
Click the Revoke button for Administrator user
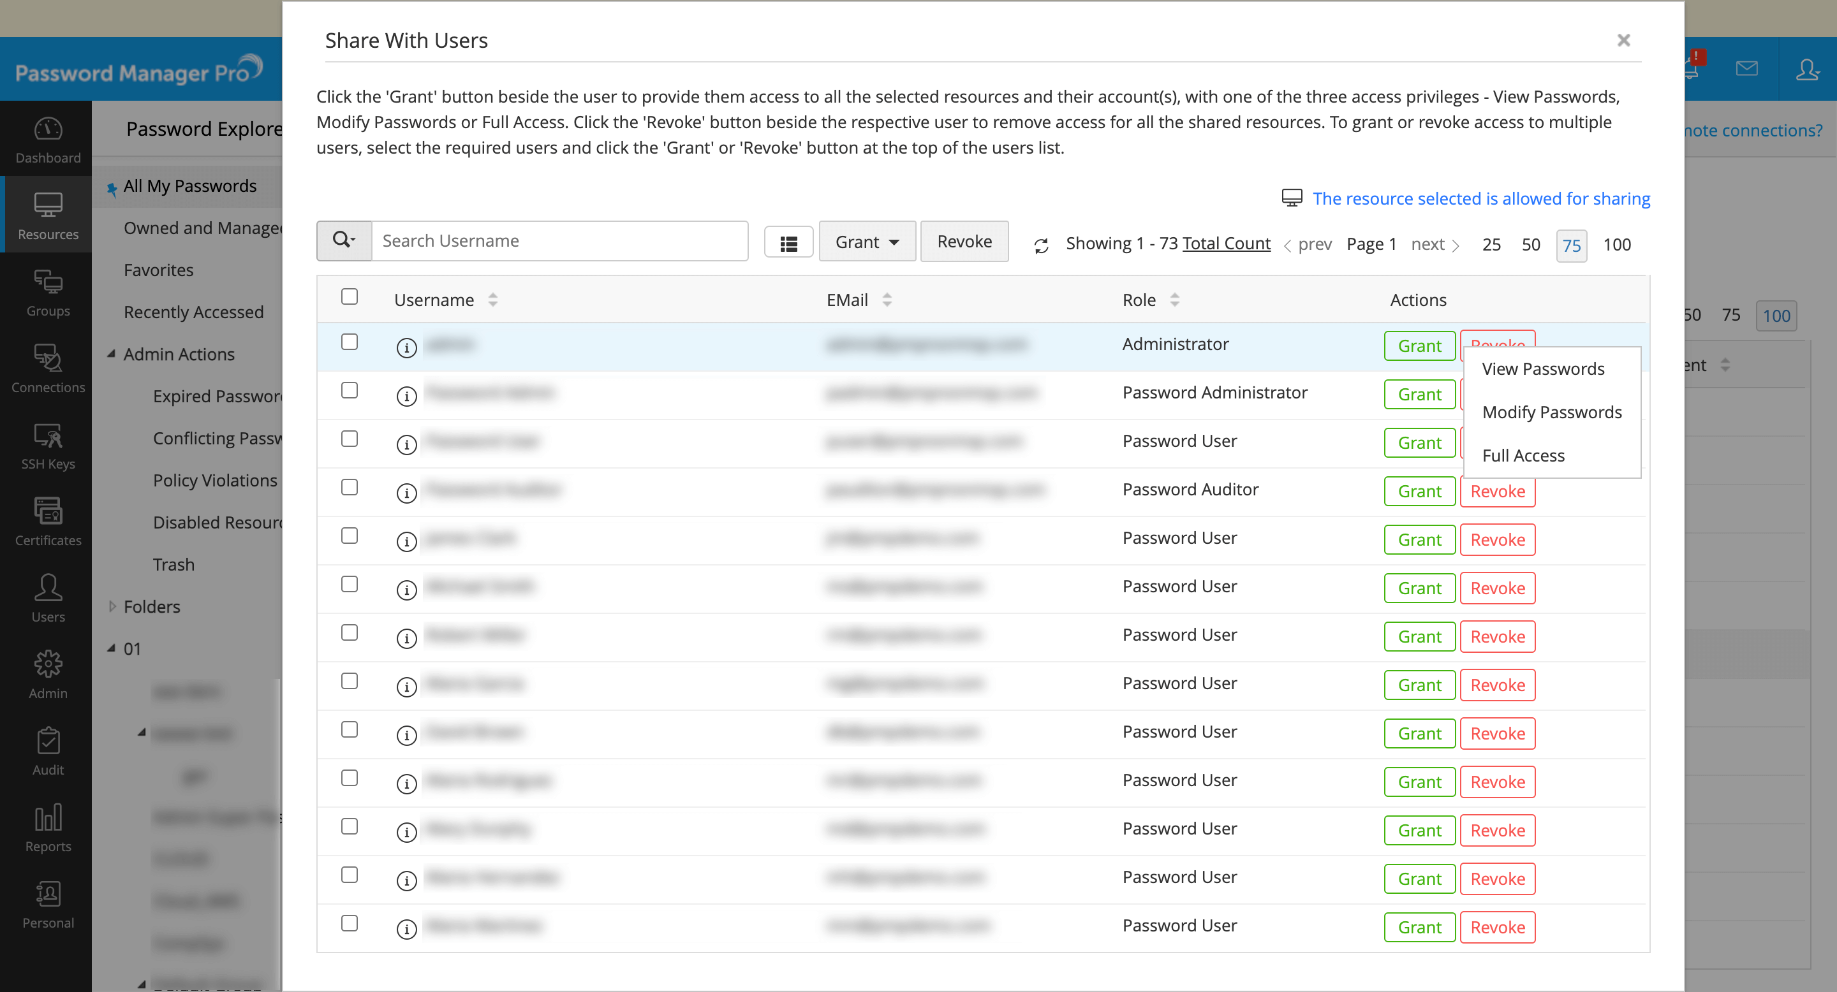click(x=1497, y=344)
